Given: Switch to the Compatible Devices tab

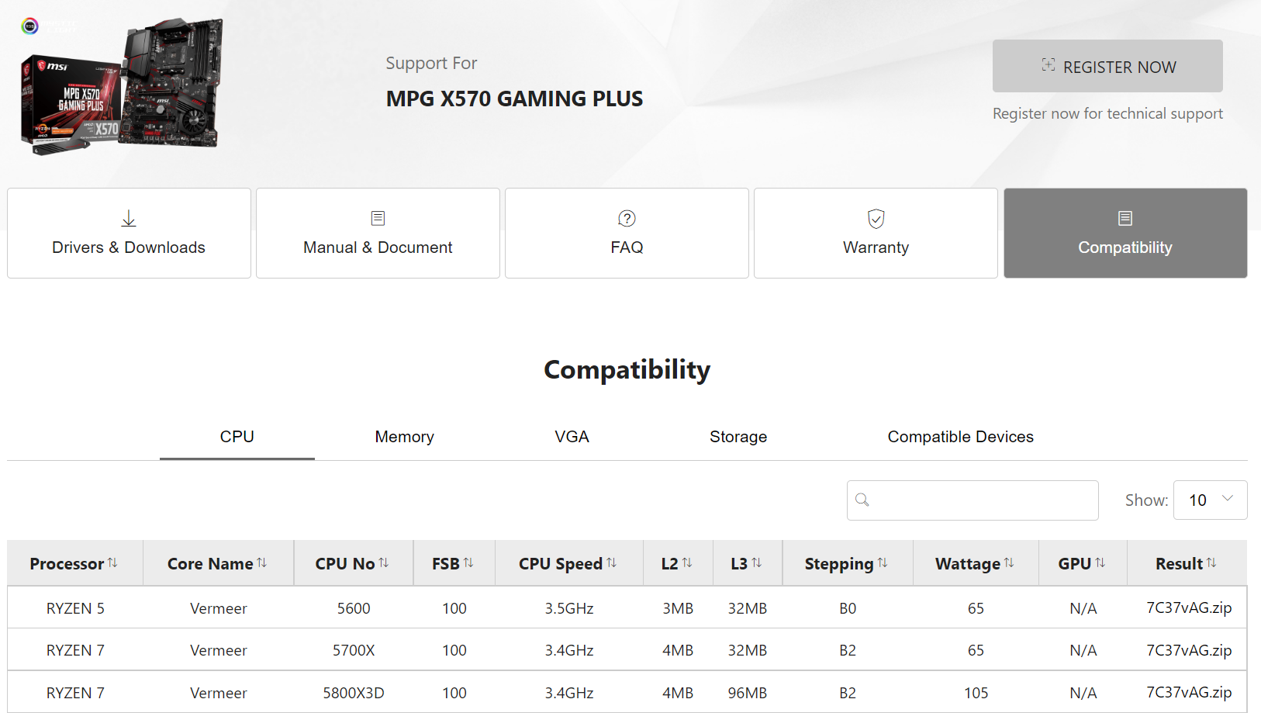Looking at the screenshot, I should (960, 437).
